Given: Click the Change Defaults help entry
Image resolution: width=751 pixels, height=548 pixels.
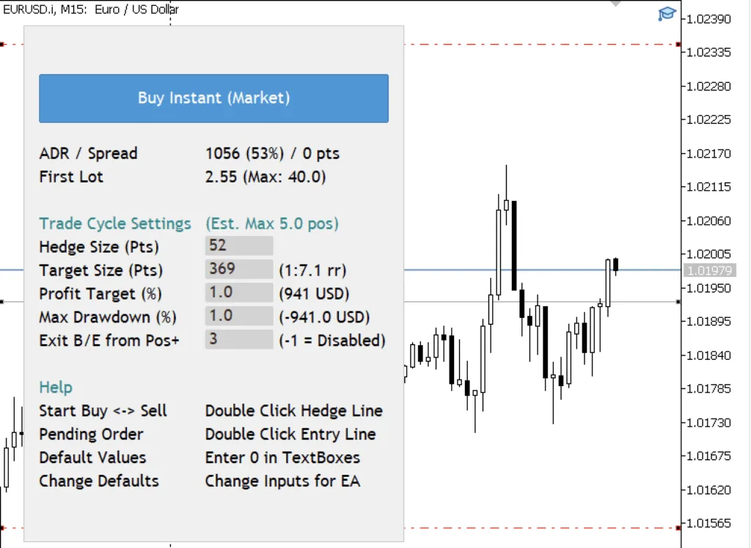Looking at the screenshot, I should click(x=98, y=481).
